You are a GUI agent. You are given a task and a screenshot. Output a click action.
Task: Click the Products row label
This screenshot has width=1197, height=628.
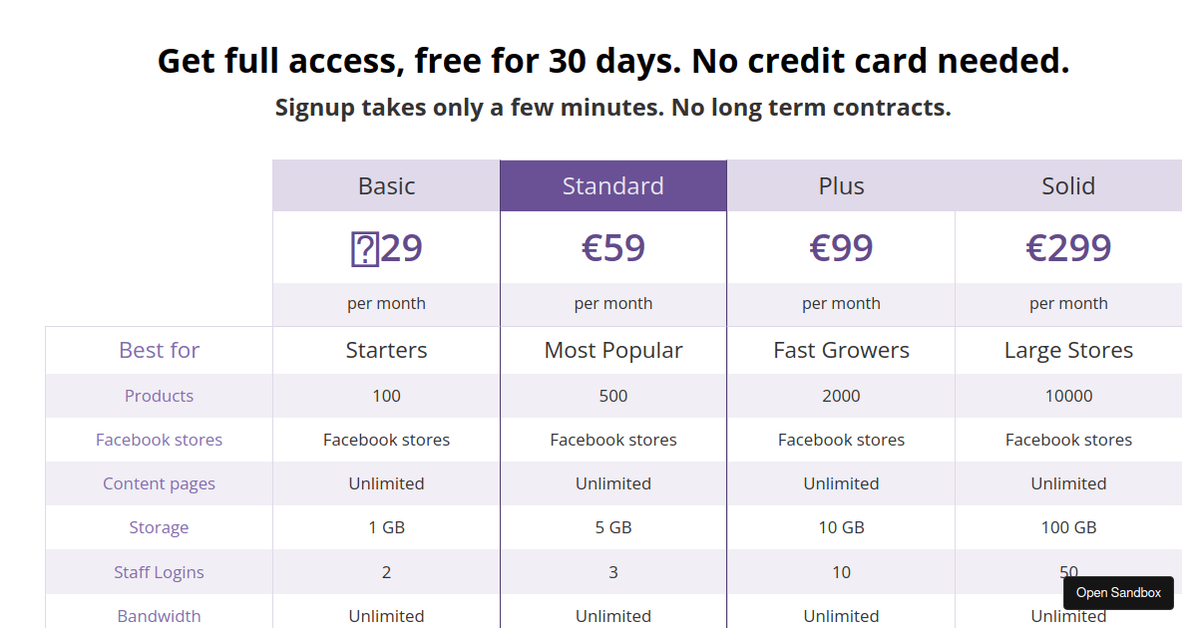pyautogui.click(x=159, y=396)
